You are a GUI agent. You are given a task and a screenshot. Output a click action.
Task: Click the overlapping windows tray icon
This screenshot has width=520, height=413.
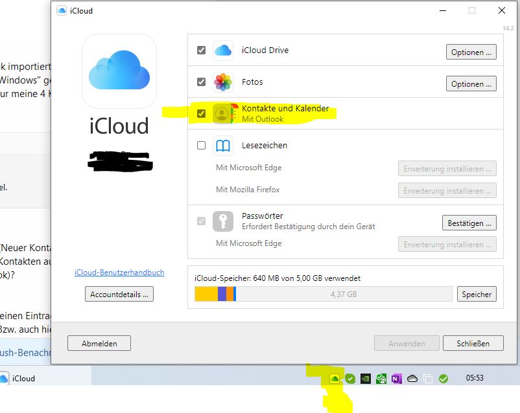click(428, 378)
